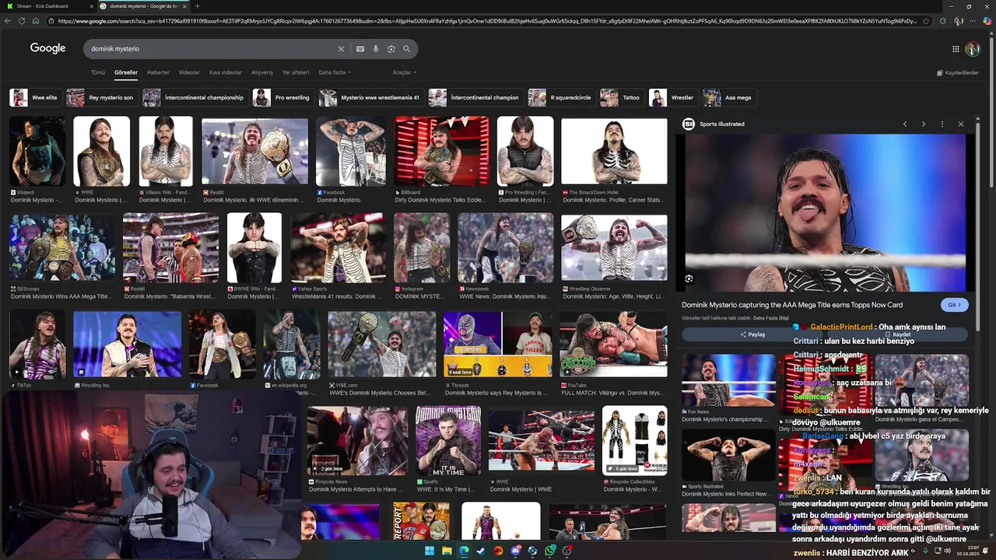
Task: Select the Aaa mega filter chip
Action: coord(729,98)
